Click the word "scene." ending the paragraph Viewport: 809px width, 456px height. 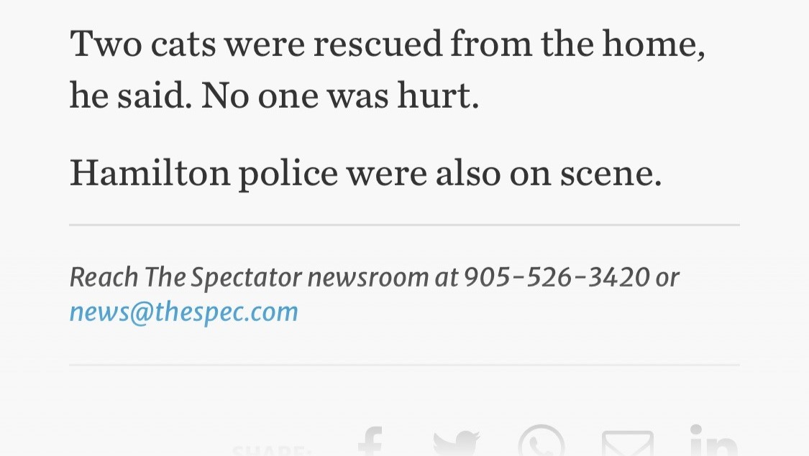pos(611,175)
